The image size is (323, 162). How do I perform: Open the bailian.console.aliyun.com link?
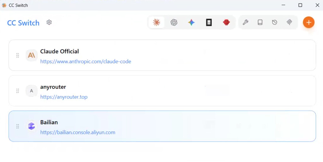click(x=78, y=132)
